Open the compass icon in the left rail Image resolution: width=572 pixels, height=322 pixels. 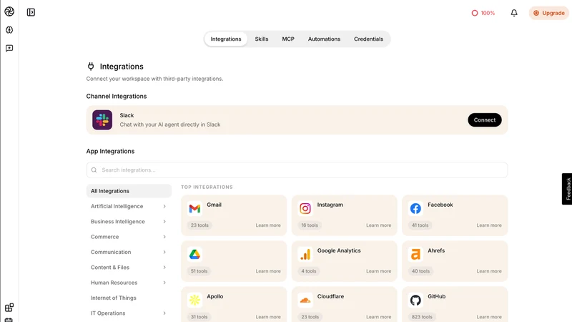pos(9,30)
